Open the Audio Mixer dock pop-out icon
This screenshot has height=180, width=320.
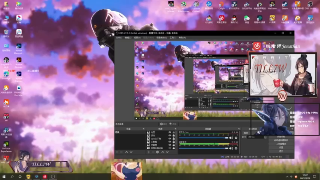239,129
